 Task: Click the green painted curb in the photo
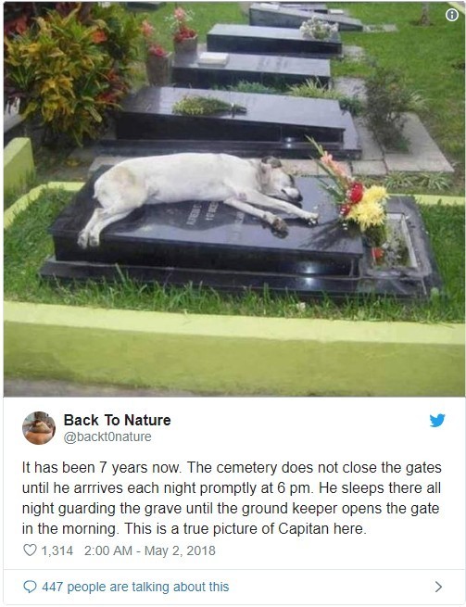click(234, 348)
